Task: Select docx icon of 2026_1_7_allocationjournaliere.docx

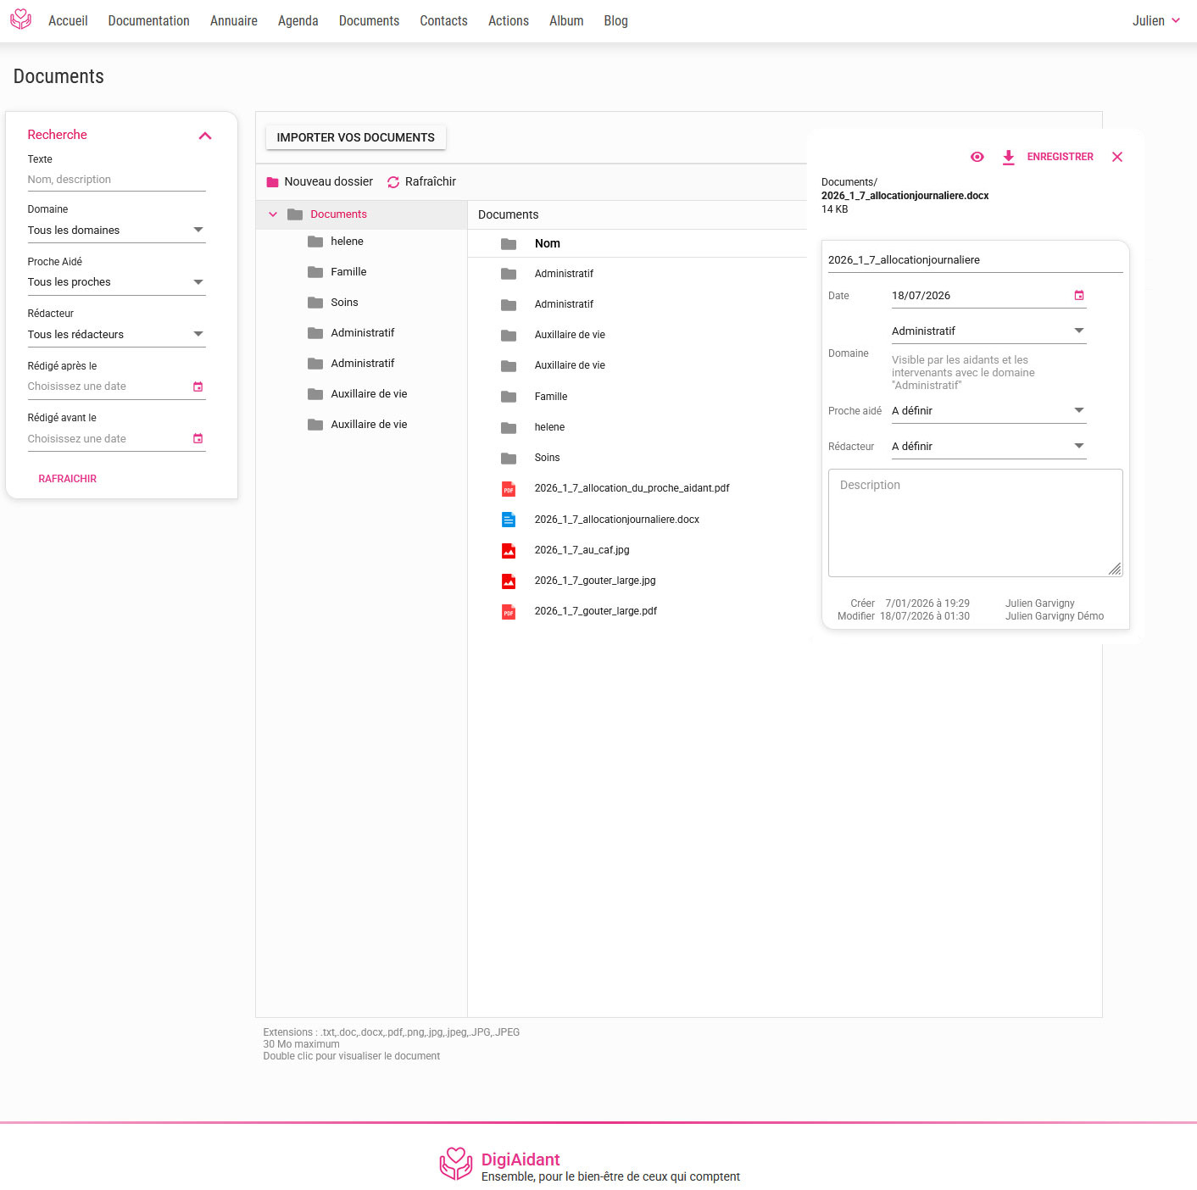Action: 509,520
